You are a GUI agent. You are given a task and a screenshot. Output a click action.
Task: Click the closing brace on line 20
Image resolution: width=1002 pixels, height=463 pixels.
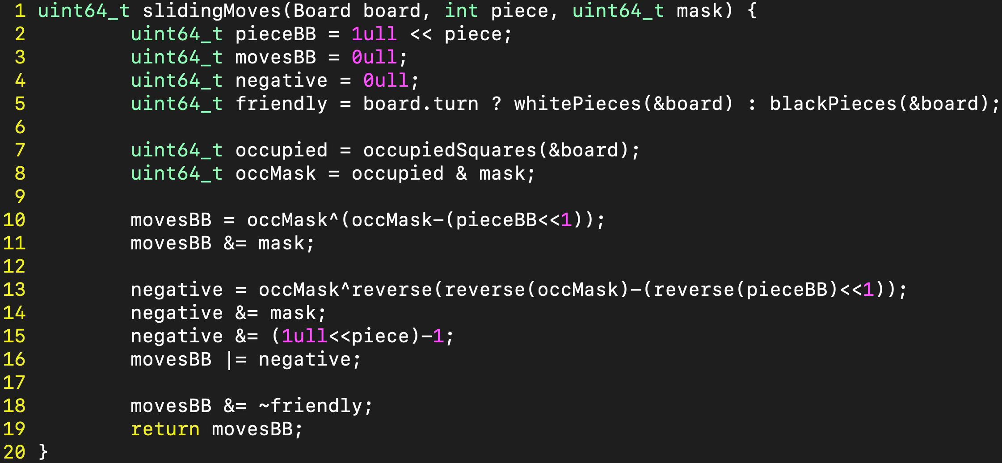point(43,452)
